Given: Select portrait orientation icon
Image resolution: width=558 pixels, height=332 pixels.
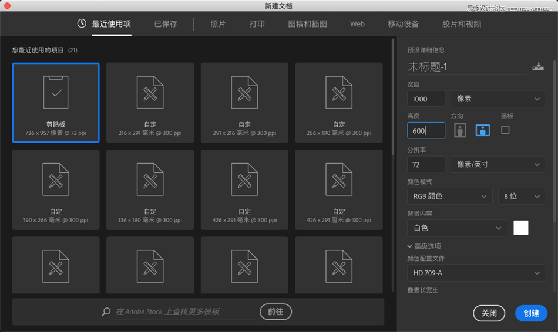Looking at the screenshot, I should [x=460, y=130].
